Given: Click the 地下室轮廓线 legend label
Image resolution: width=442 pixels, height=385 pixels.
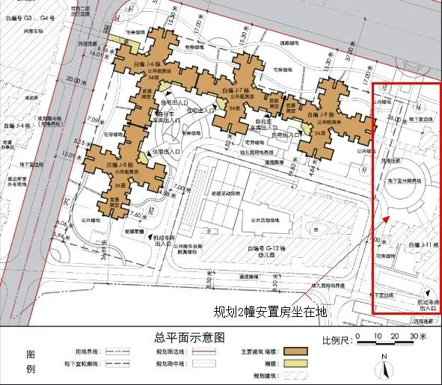Looking at the screenshot, I should point(82,363).
